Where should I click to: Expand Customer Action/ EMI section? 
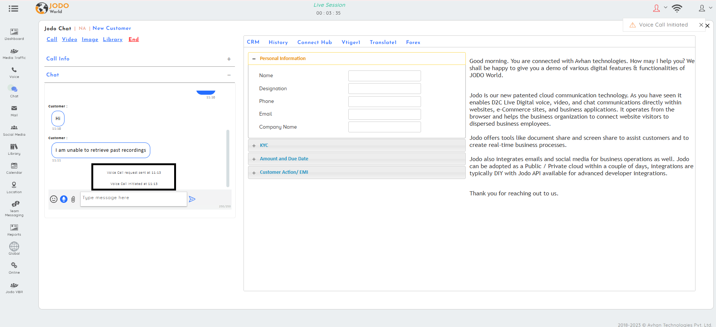coord(357,172)
